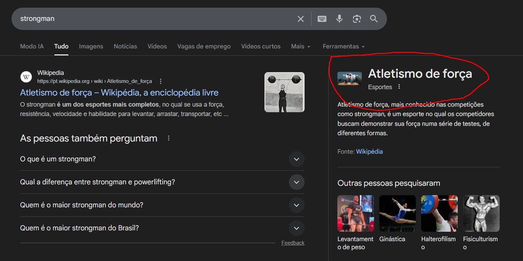This screenshot has width=523, height=261.
Task: Click the Feedback link
Action: (293, 243)
